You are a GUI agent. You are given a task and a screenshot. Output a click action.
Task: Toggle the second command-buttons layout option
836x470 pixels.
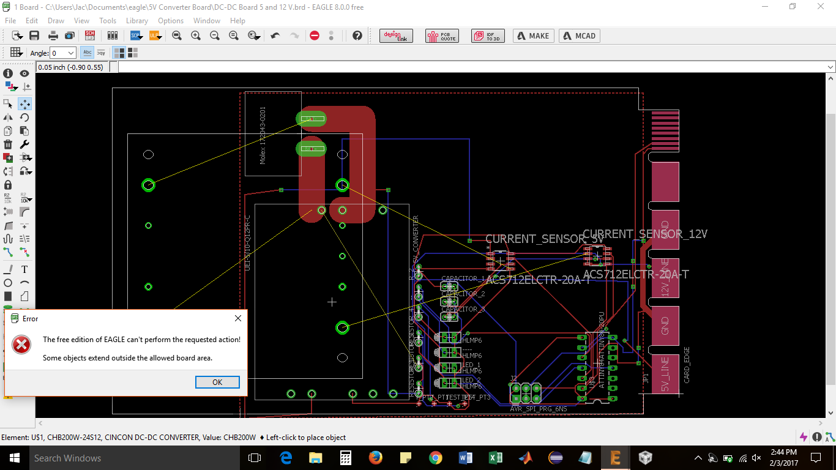click(132, 53)
